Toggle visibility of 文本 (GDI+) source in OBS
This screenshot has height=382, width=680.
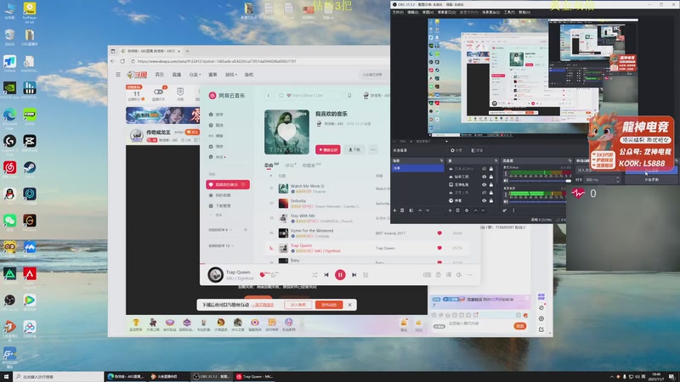click(x=484, y=168)
